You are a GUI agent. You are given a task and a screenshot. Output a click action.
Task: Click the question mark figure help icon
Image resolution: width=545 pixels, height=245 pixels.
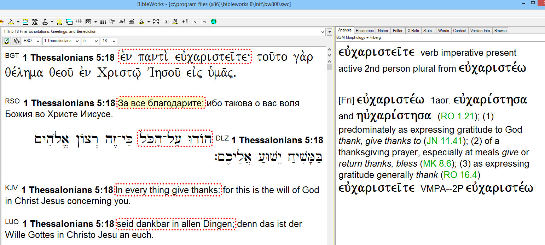(45, 22)
